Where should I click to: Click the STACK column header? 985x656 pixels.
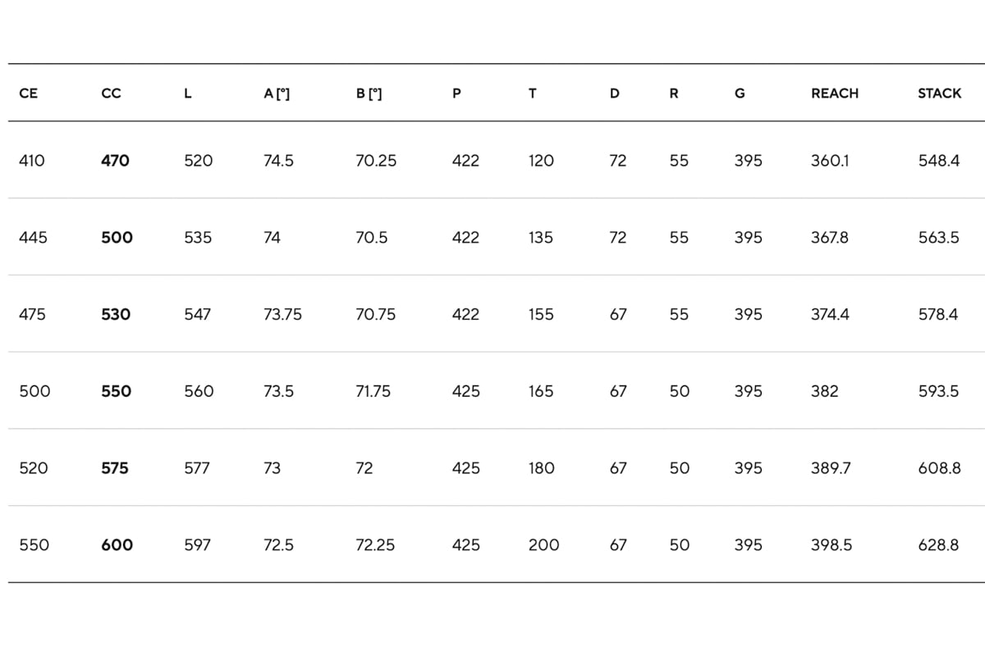tap(939, 93)
